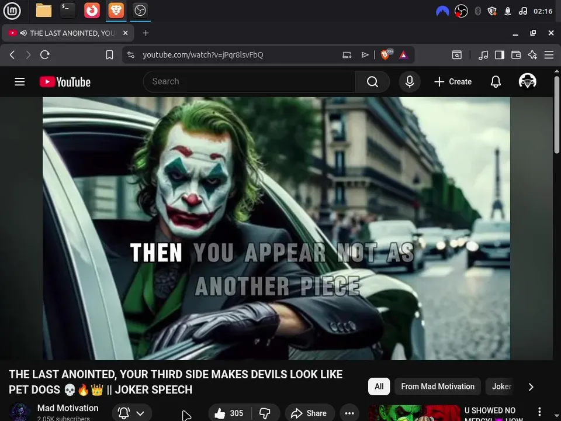Open the Linux Mint start menu
Image resolution: width=561 pixels, height=421 pixels.
coord(12,11)
